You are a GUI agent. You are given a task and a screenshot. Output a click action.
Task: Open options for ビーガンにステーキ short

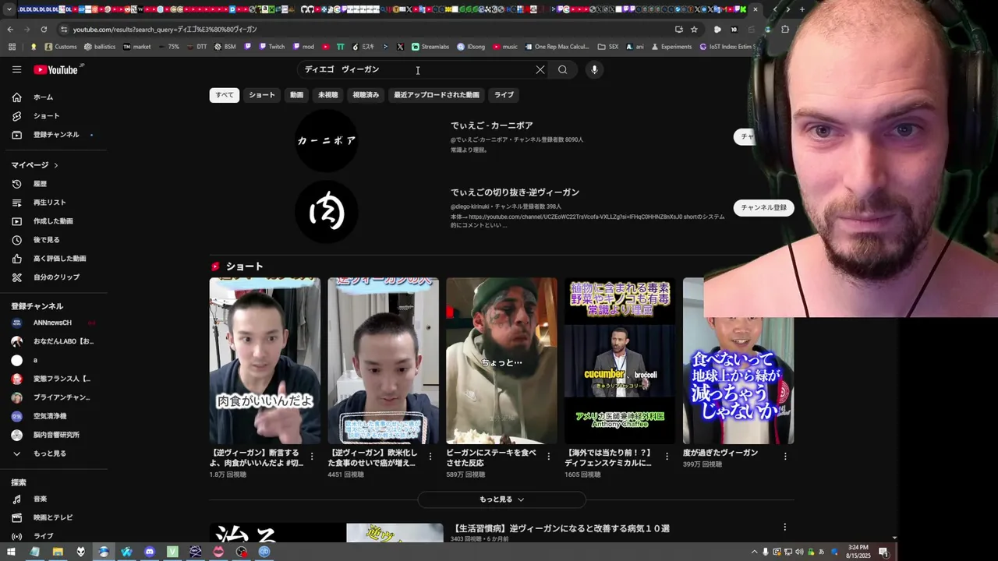[x=549, y=457]
